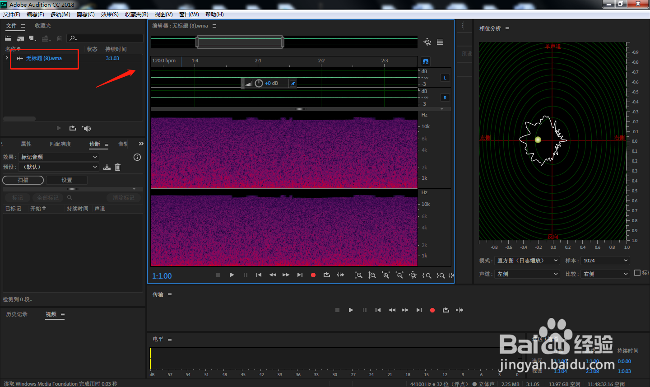Click the editor fast forward button
The width and height of the screenshot is (650, 387).
click(x=286, y=275)
